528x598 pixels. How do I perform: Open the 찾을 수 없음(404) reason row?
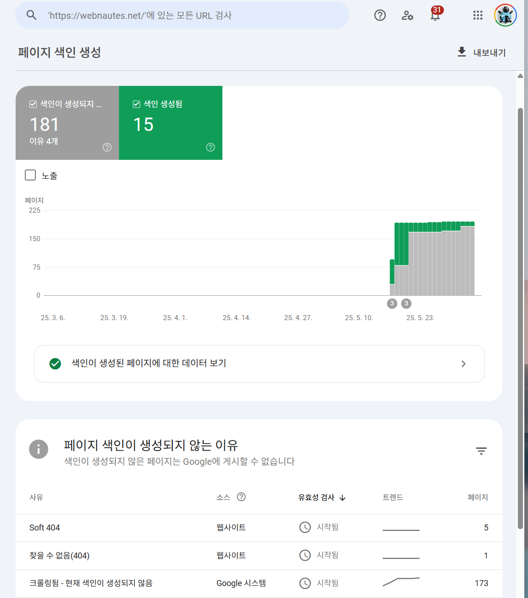pyautogui.click(x=259, y=556)
